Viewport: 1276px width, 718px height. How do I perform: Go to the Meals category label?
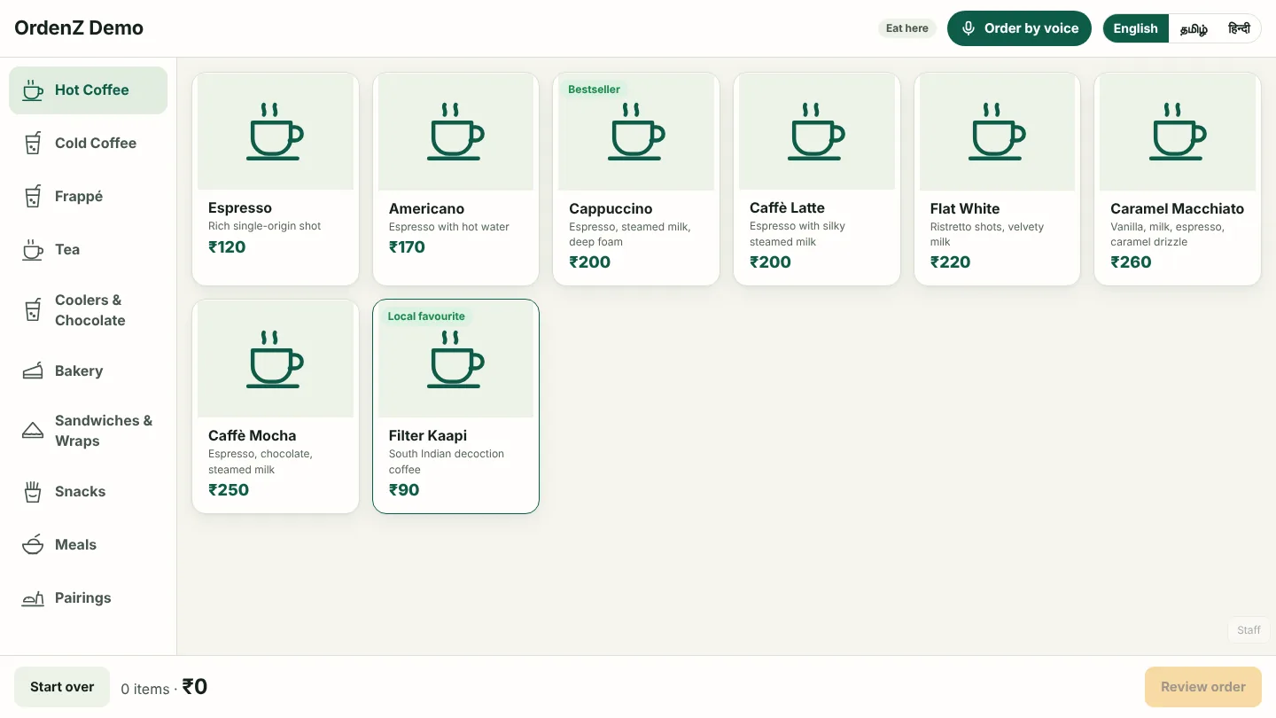[x=75, y=545]
